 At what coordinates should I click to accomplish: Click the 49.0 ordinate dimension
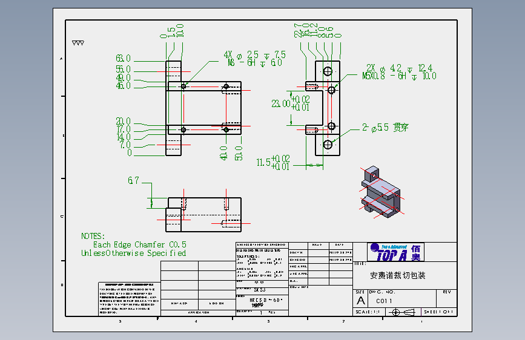pos(123,77)
